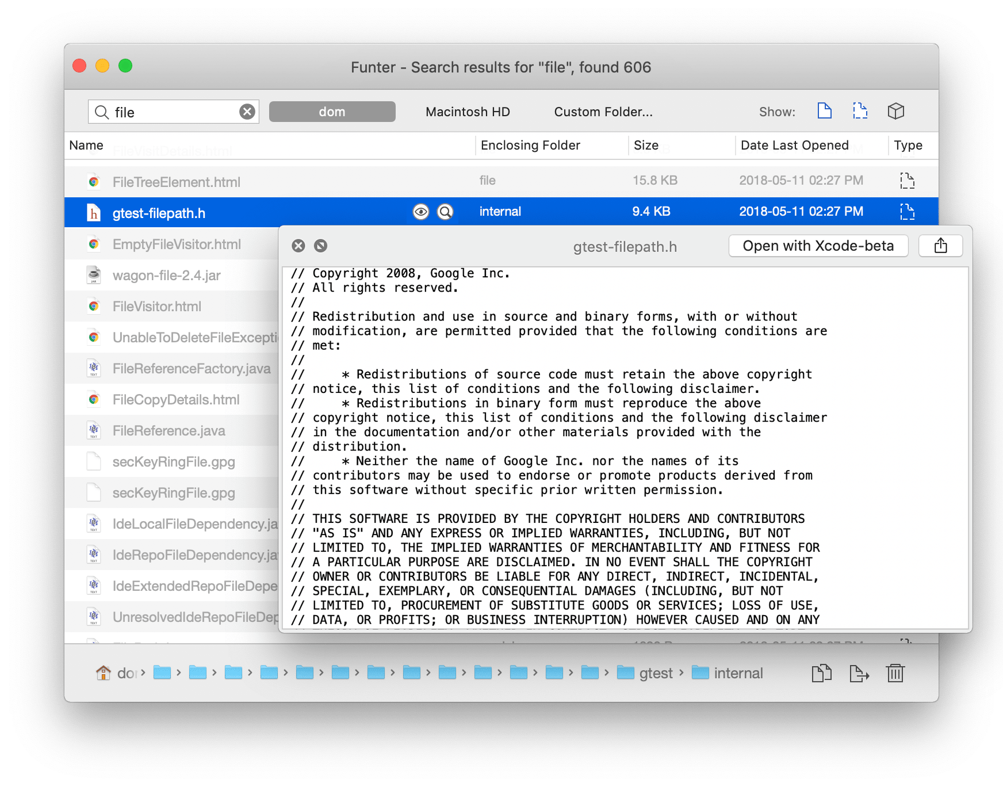
Task: Select FileVisitor.html in results
Action: 157,307
